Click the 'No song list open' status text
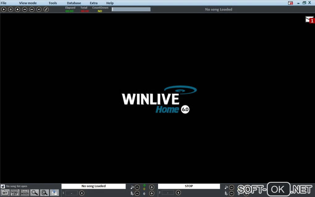The height and width of the screenshot is (197, 315). (16, 186)
